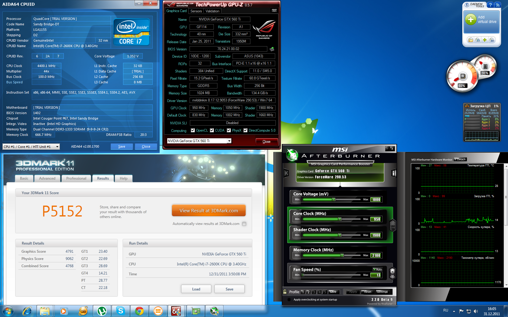Click the GPU-Z screenshot camera icon
The height and width of the screenshot is (317, 508).
pyautogui.click(x=274, y=11)
